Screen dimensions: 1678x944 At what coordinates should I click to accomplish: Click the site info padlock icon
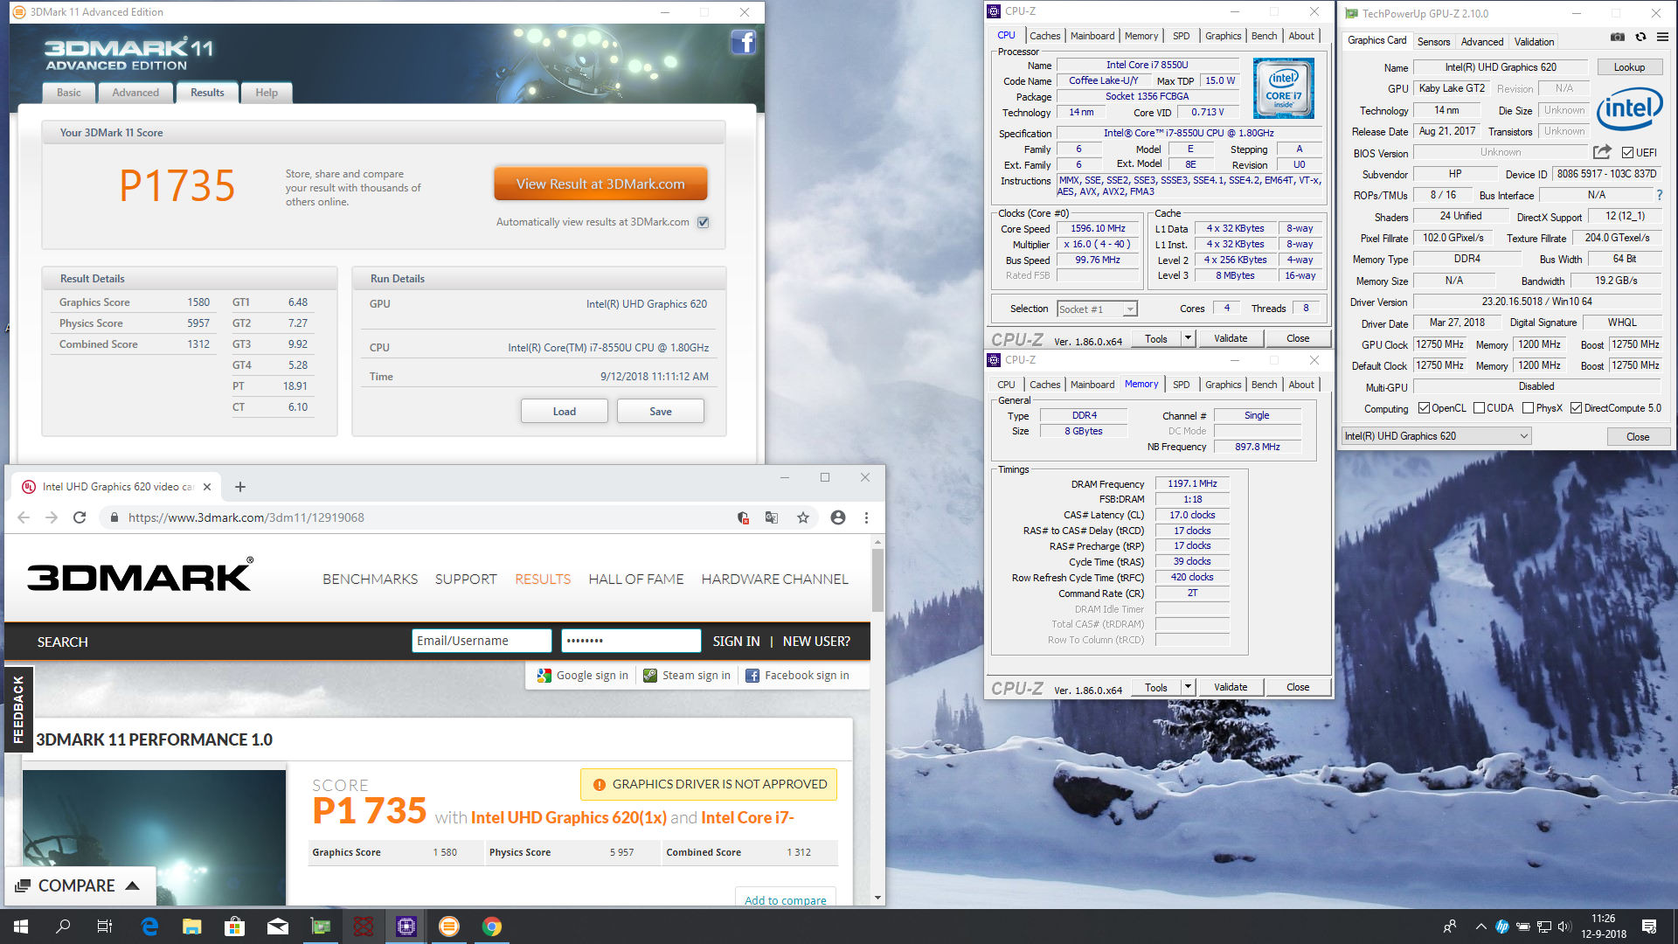coord(114,517)
